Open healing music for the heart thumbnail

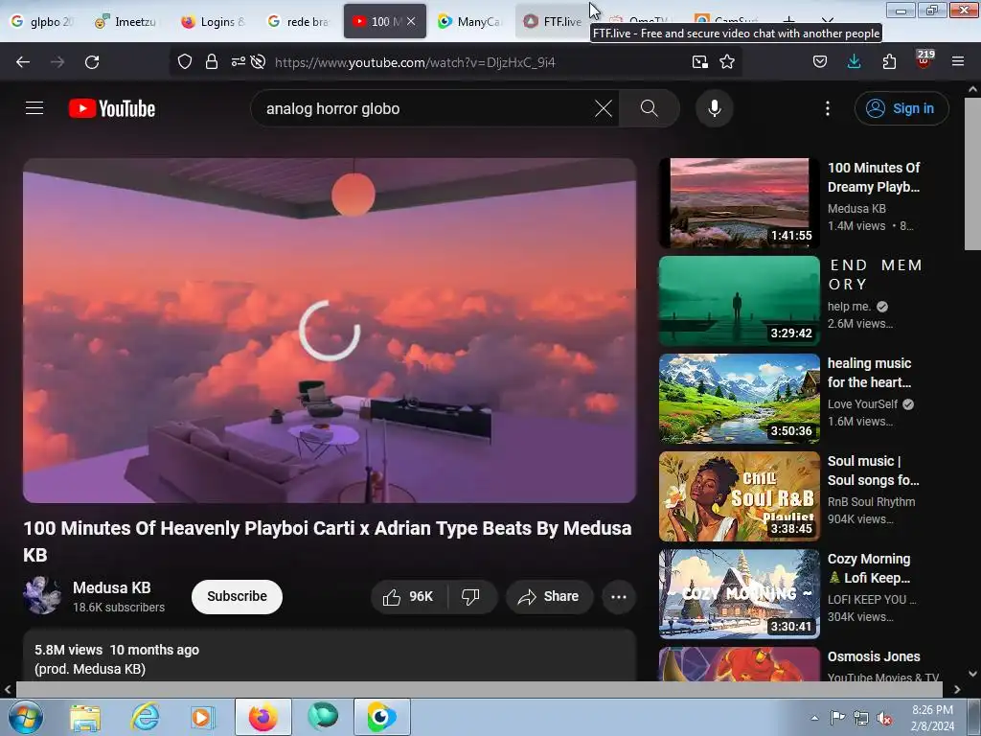(740, 398)
